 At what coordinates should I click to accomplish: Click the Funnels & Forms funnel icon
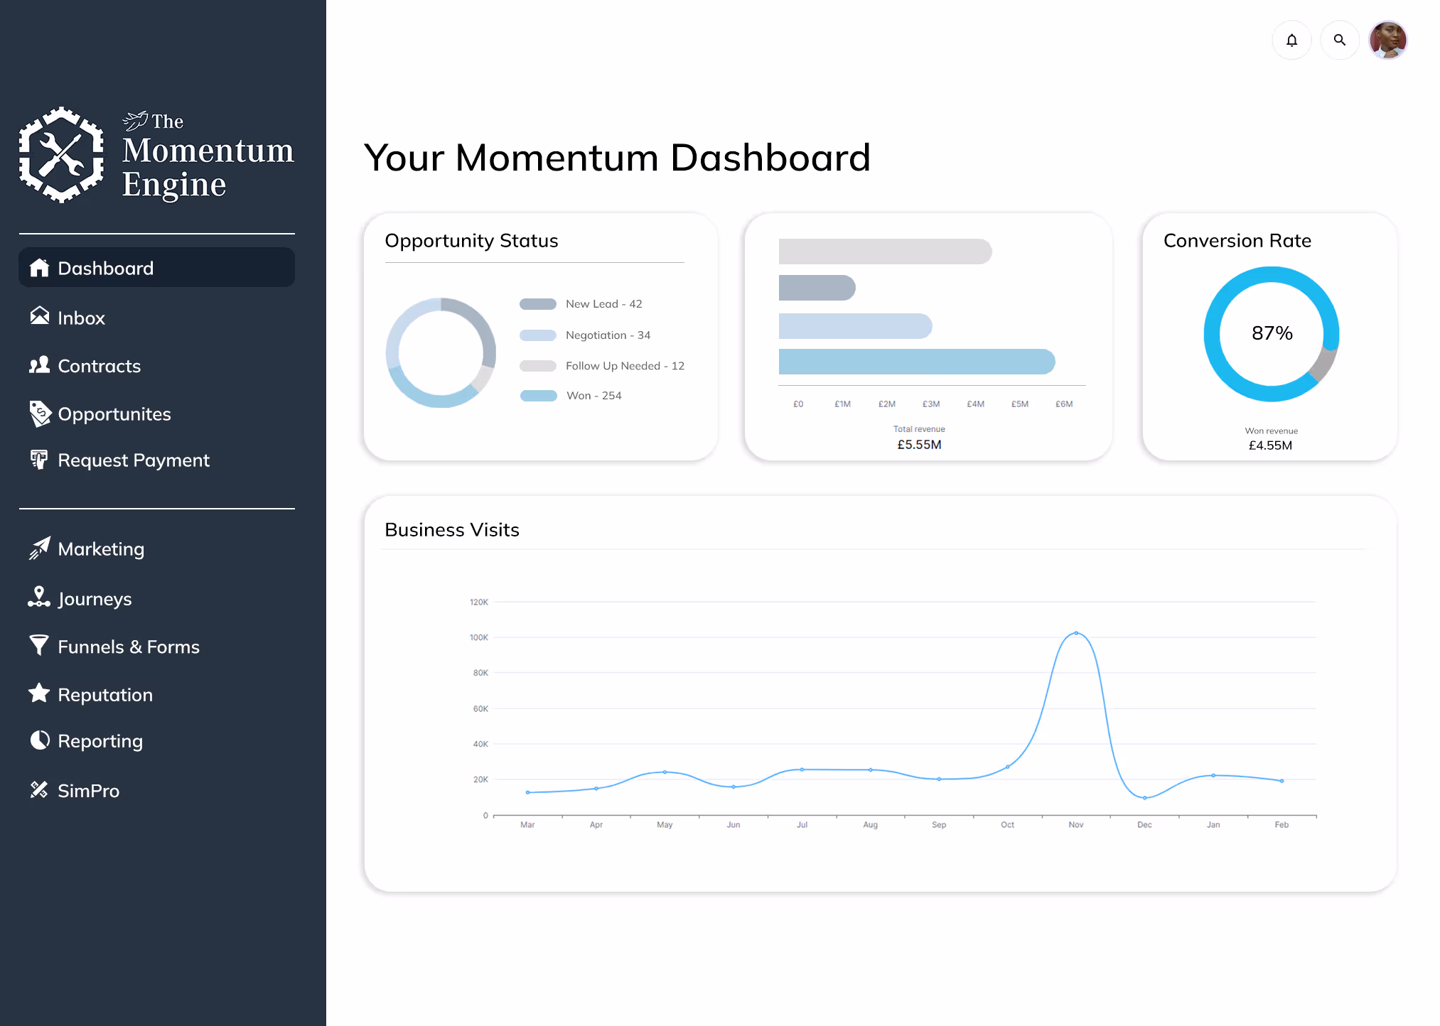click(x=39, y=645)
